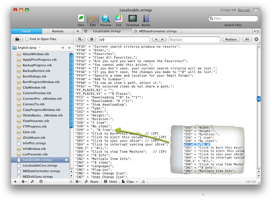Launch the Terminal toolbar icon
This screenshot has height=200, width=272.
(132, 20)
